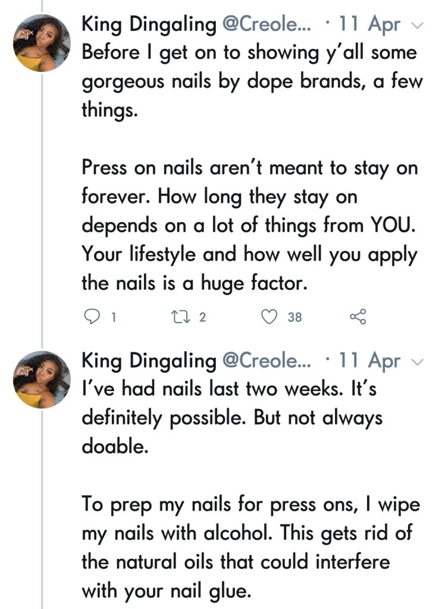Image resolution: width=439 pixels, height=609 pixels.
Task: Click the reply count 1
Action: point(112,317)
